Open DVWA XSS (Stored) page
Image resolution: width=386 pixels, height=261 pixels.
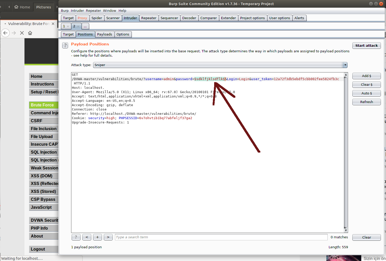[44, 192]
